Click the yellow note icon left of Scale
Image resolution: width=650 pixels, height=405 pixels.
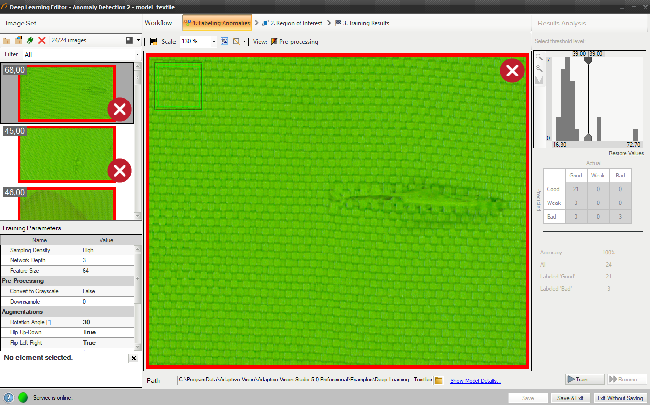click(154, 42)
